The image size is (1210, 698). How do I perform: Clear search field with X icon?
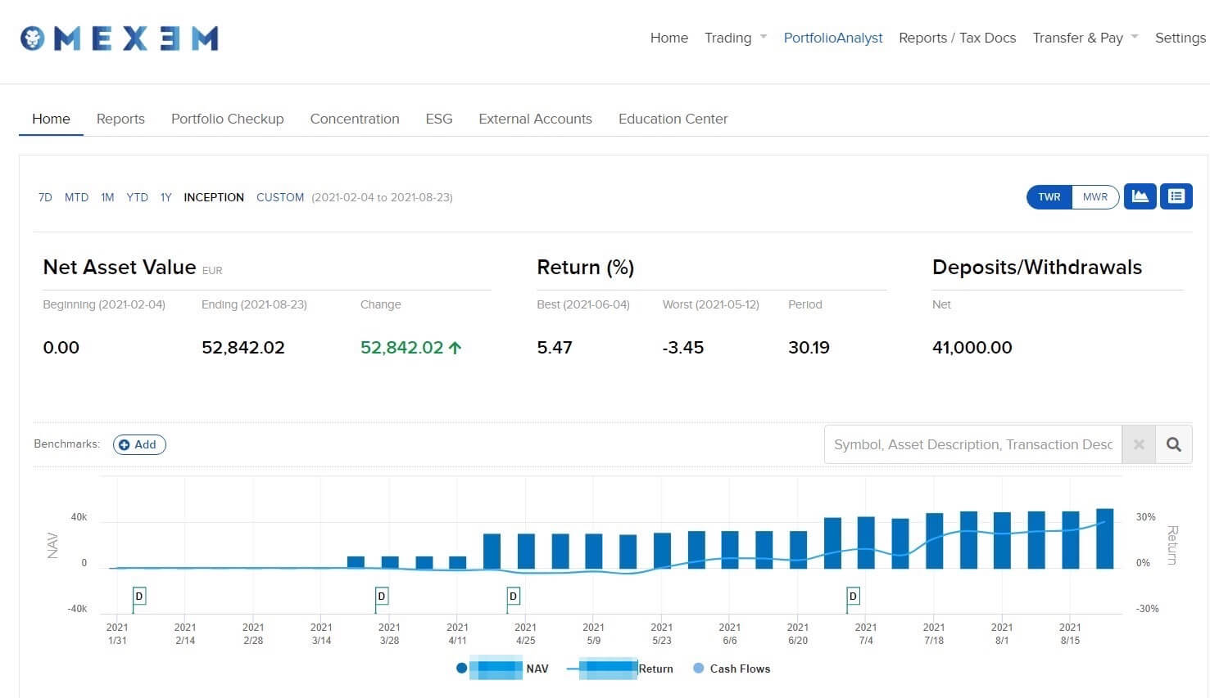[1138, 444]
